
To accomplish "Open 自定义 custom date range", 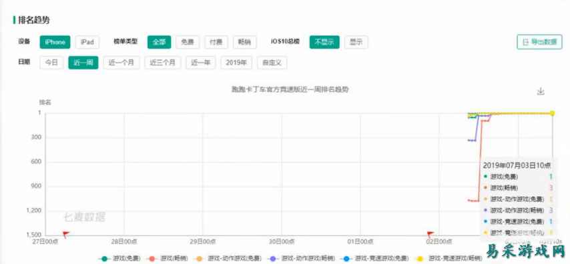I will point(272,63).
